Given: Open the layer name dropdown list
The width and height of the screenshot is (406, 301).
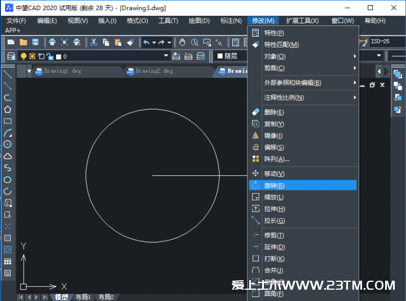Looking at the screenshot, I should 166,56.
